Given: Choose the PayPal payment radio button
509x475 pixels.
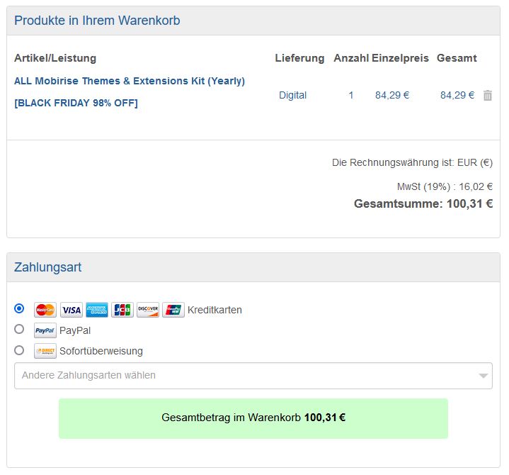Looking at the screenshot, I should [19, 329].
